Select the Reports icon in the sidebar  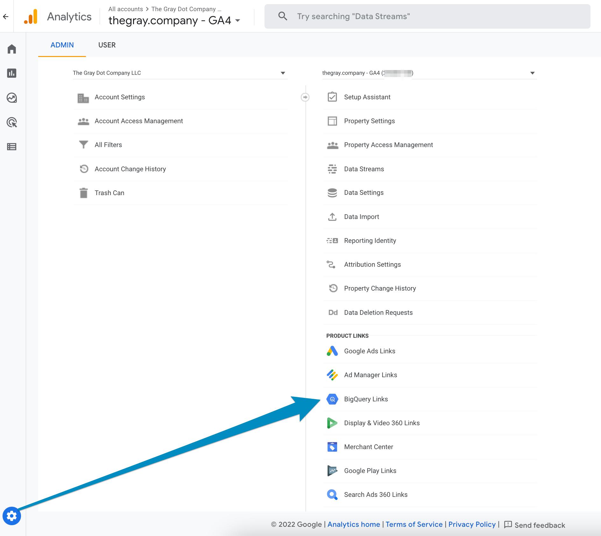pos(12,73)
